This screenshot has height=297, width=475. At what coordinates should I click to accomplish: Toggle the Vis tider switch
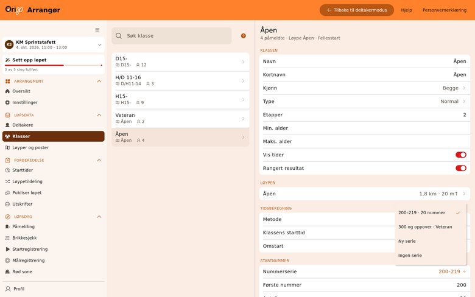461,155
